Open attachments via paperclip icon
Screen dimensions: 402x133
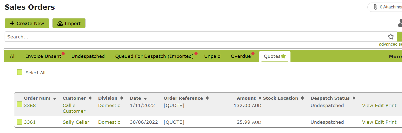375,7
